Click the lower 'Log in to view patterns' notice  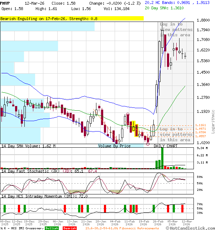(176, 134)
